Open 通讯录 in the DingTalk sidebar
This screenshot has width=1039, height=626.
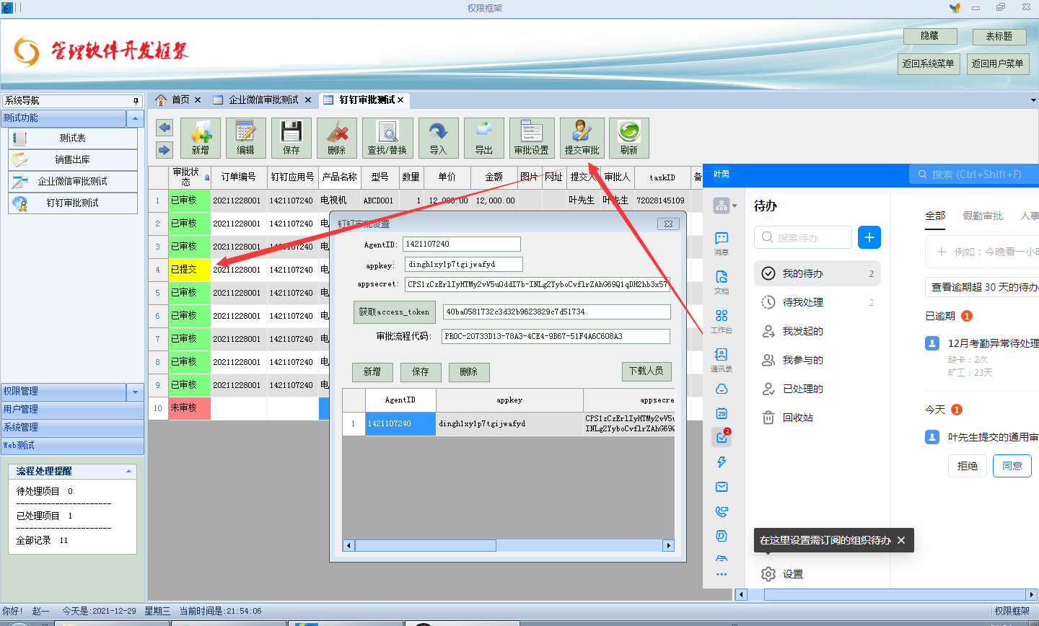(722, 360)
